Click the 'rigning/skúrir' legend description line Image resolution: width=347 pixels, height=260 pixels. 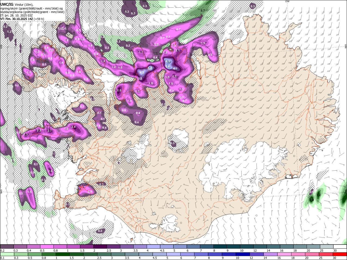tap(32, 8)
